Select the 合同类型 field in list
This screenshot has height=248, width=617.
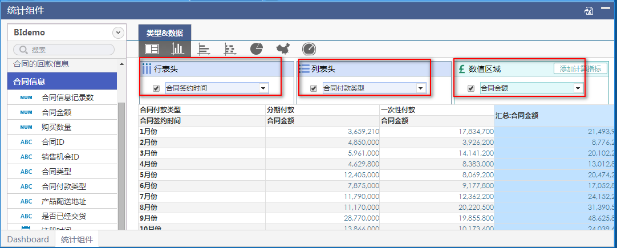click(56, 172)
